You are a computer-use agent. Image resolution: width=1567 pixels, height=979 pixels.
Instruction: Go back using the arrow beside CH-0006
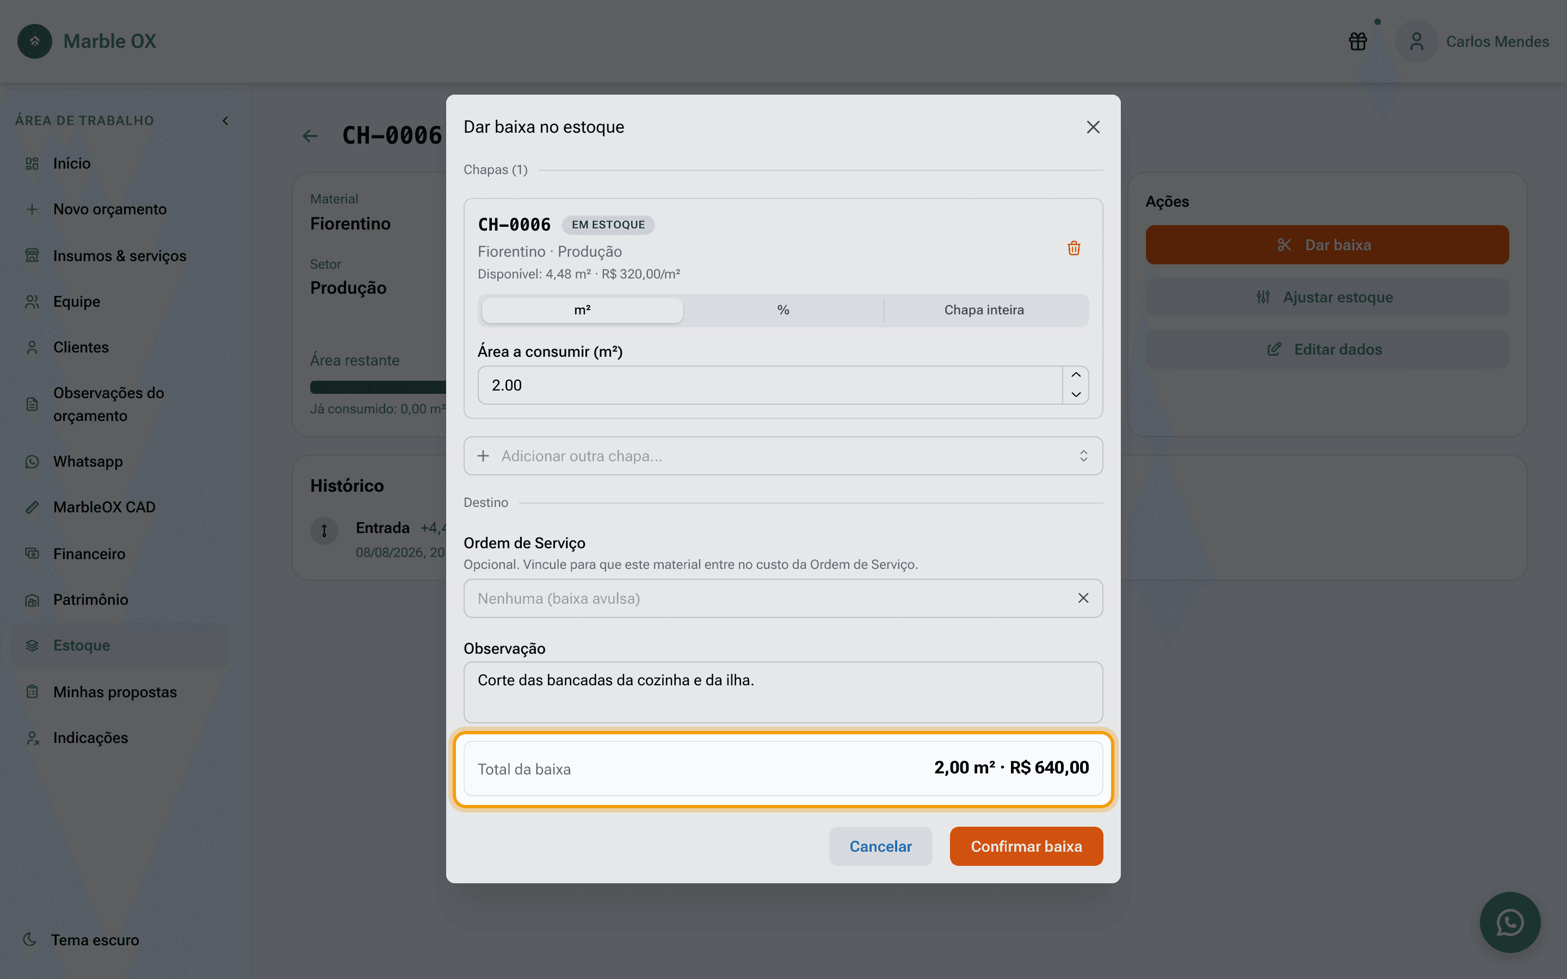pos(310,136)
